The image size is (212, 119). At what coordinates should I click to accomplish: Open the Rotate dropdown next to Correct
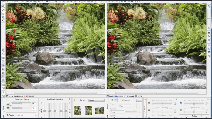tap(97, 100)
